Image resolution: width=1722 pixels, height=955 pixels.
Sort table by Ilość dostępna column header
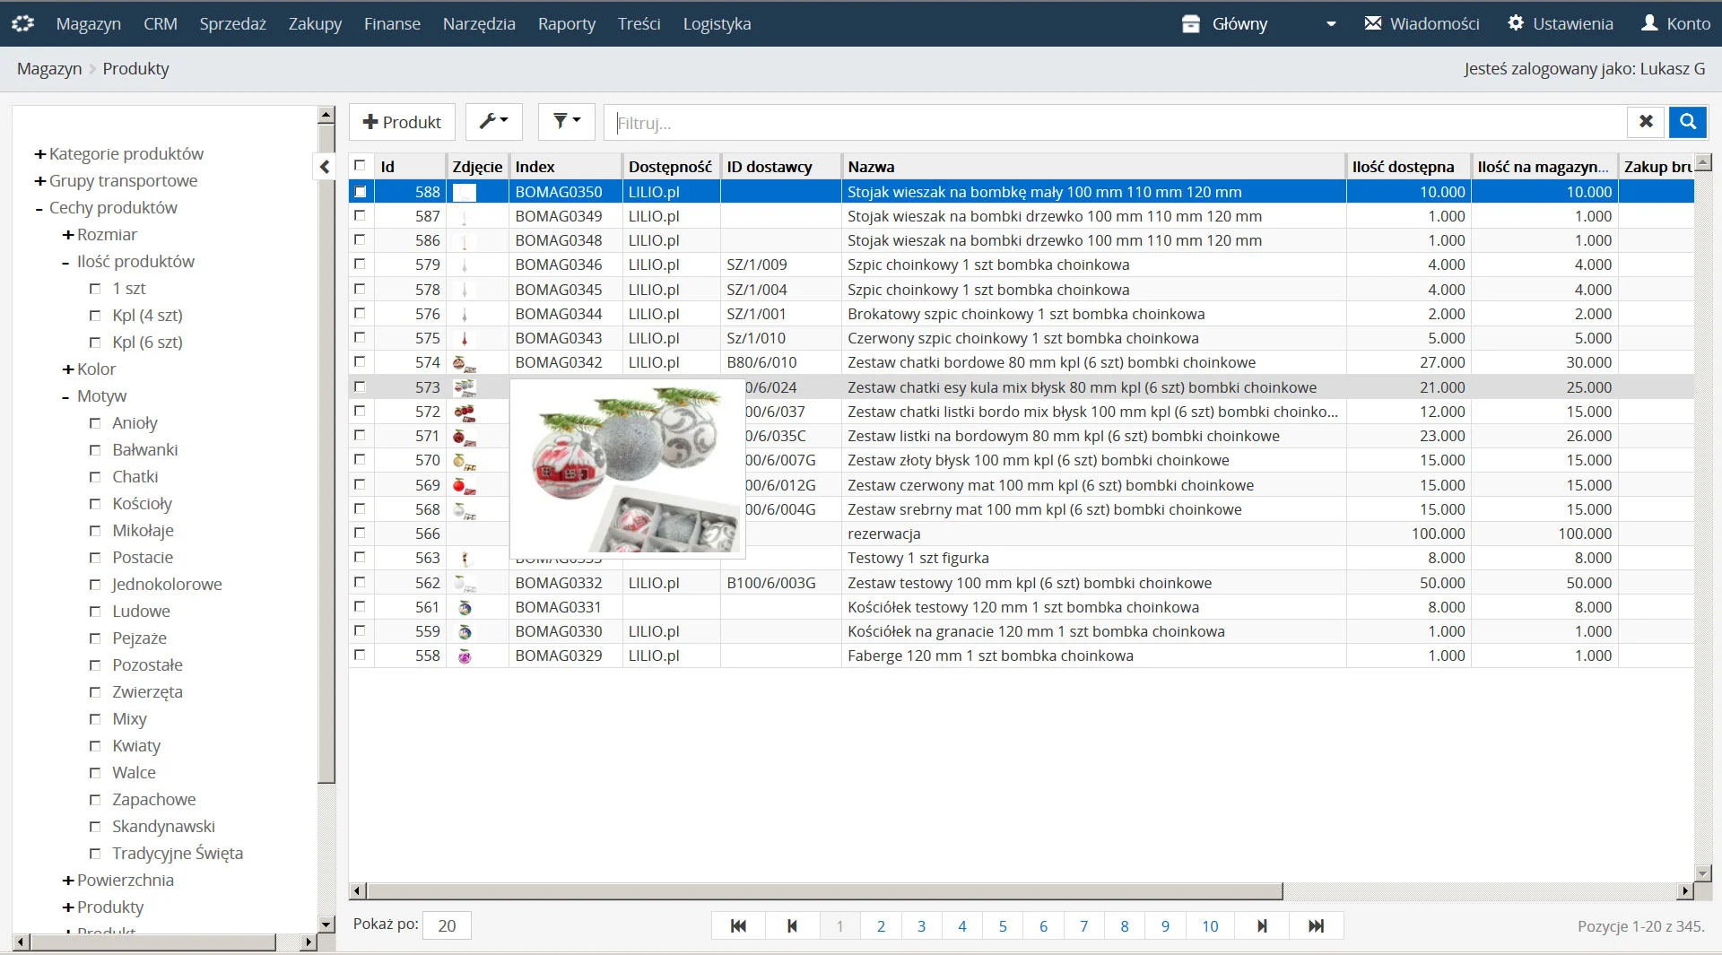(x=1408, y=166)
